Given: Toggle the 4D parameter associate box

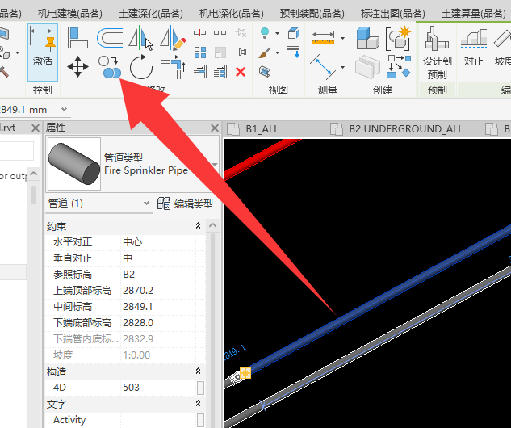Looking at the screenshot, I should [200, 388].
